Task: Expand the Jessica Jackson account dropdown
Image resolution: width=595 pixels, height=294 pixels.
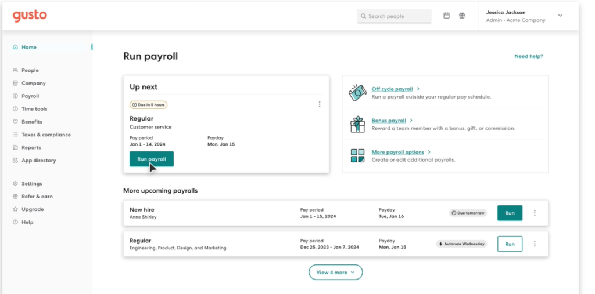Action: tap(560, 16)
